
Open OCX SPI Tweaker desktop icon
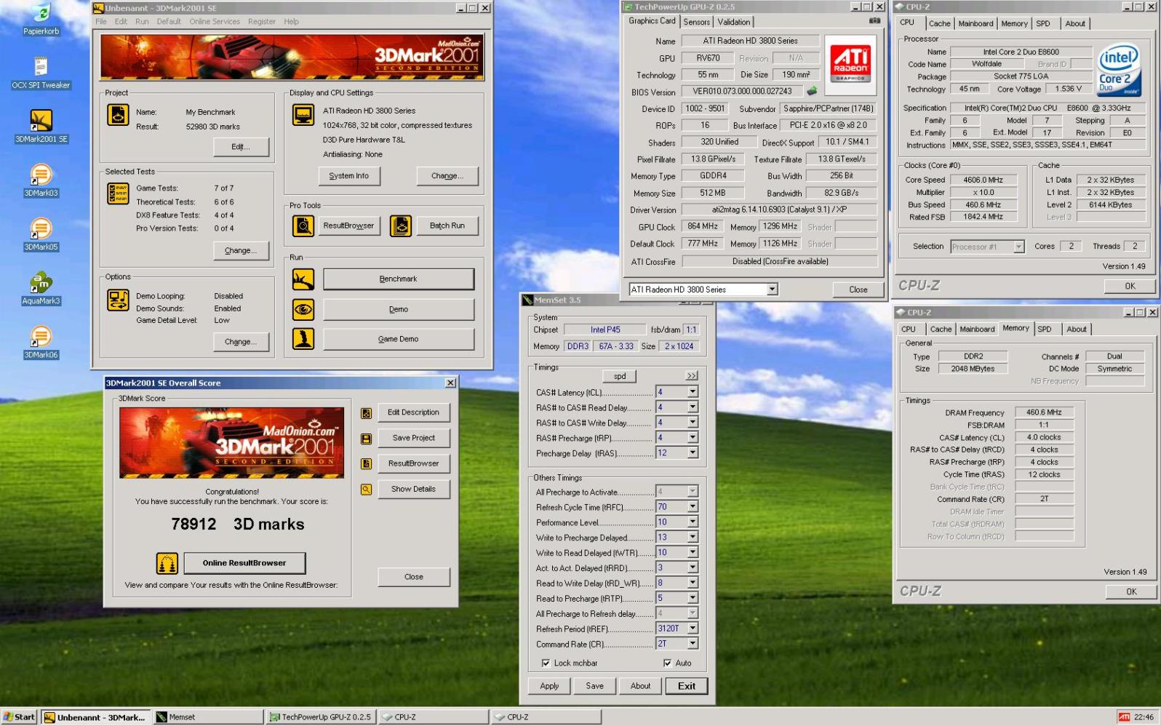point(41,73)
